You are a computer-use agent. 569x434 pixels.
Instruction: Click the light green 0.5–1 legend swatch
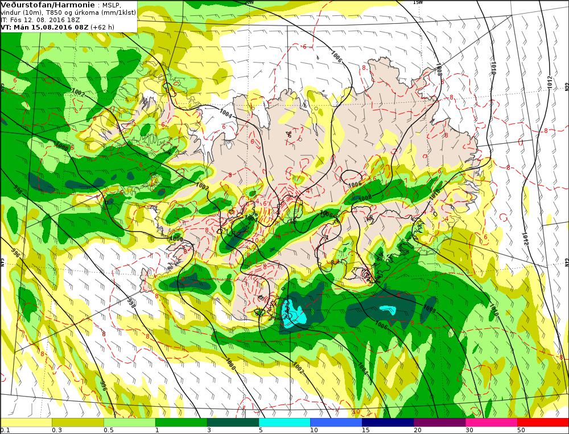pos(130,422)
